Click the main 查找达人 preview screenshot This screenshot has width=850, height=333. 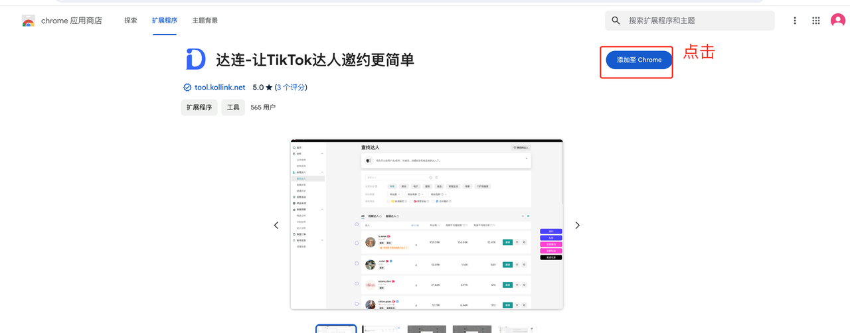(426, 224)
